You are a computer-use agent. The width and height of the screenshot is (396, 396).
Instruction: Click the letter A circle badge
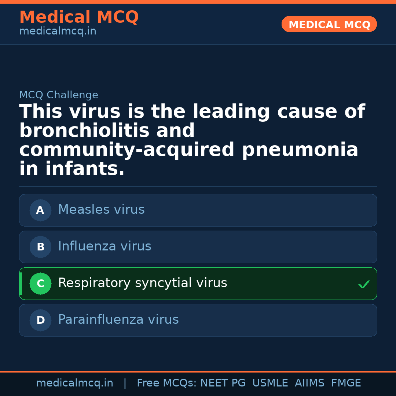(40, 210)
